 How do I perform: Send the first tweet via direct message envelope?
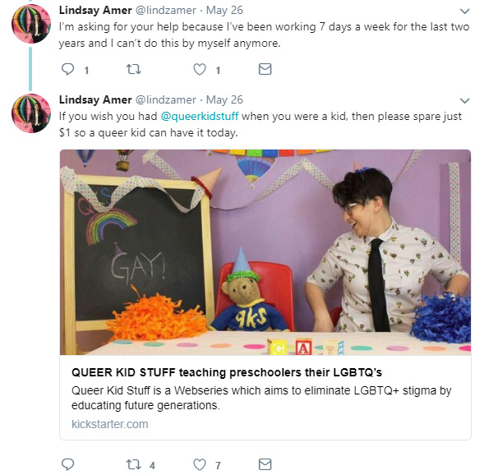tap(265, 69)
